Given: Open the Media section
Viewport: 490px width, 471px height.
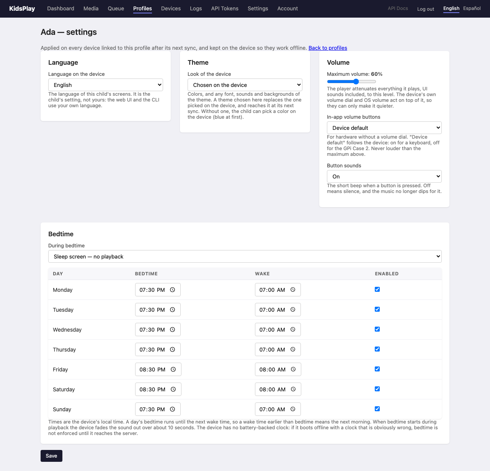Looking at the screenshot, I should coord(91,8).
